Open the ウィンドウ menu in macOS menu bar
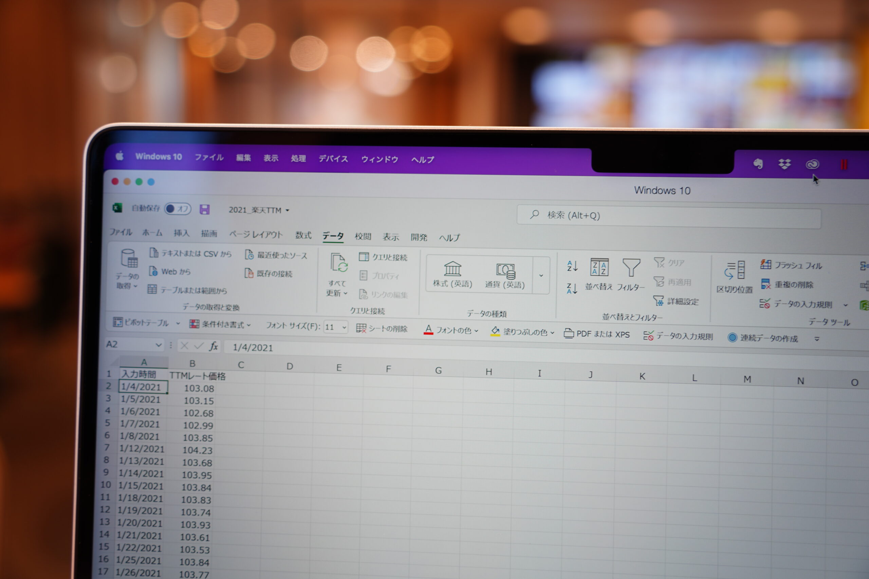Screen dimensions: 869x579 tap(380, 159)
